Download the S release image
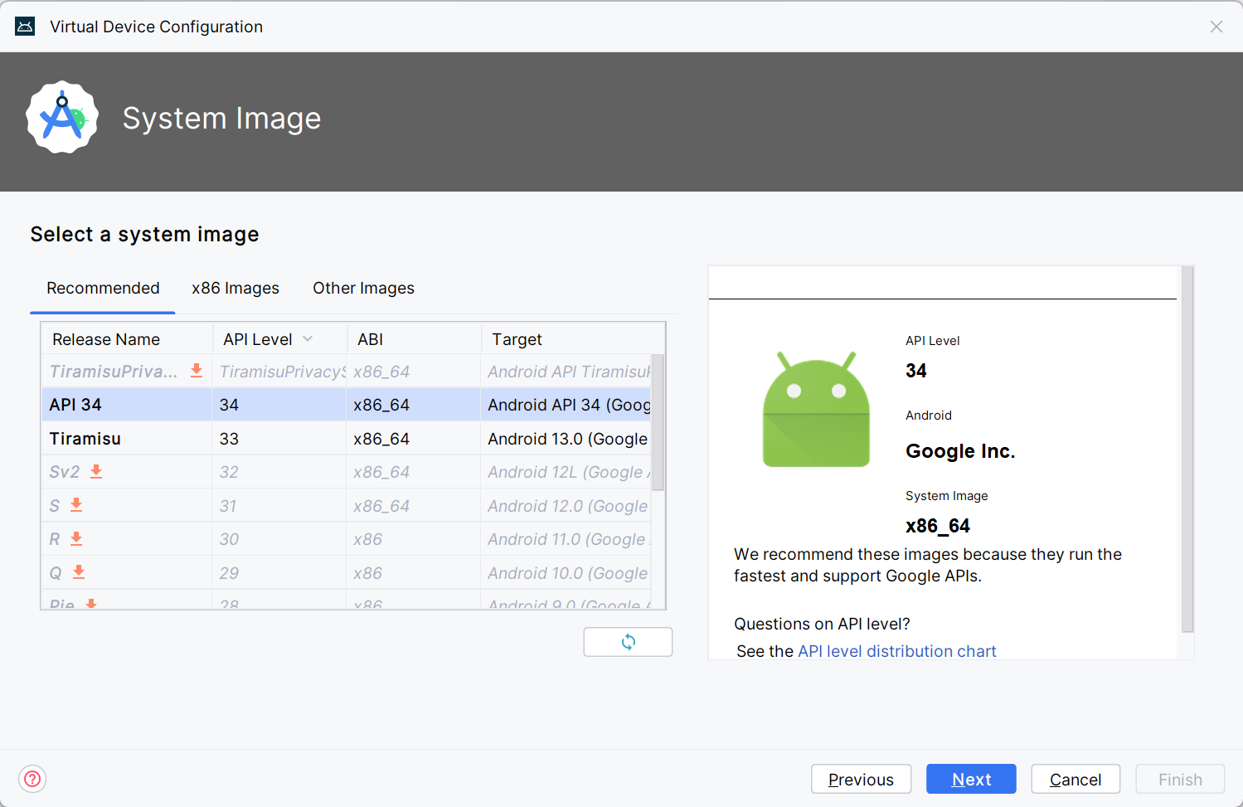This screenshot has width=1243, height=807. point(76,505)
